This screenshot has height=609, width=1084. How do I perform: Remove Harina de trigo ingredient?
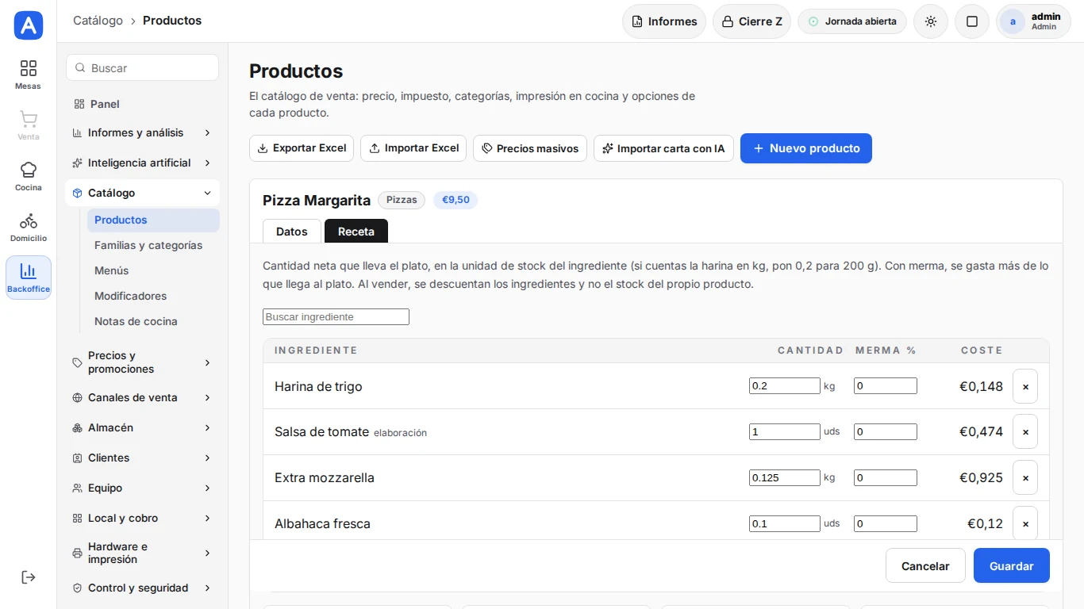pos(1025,386)
